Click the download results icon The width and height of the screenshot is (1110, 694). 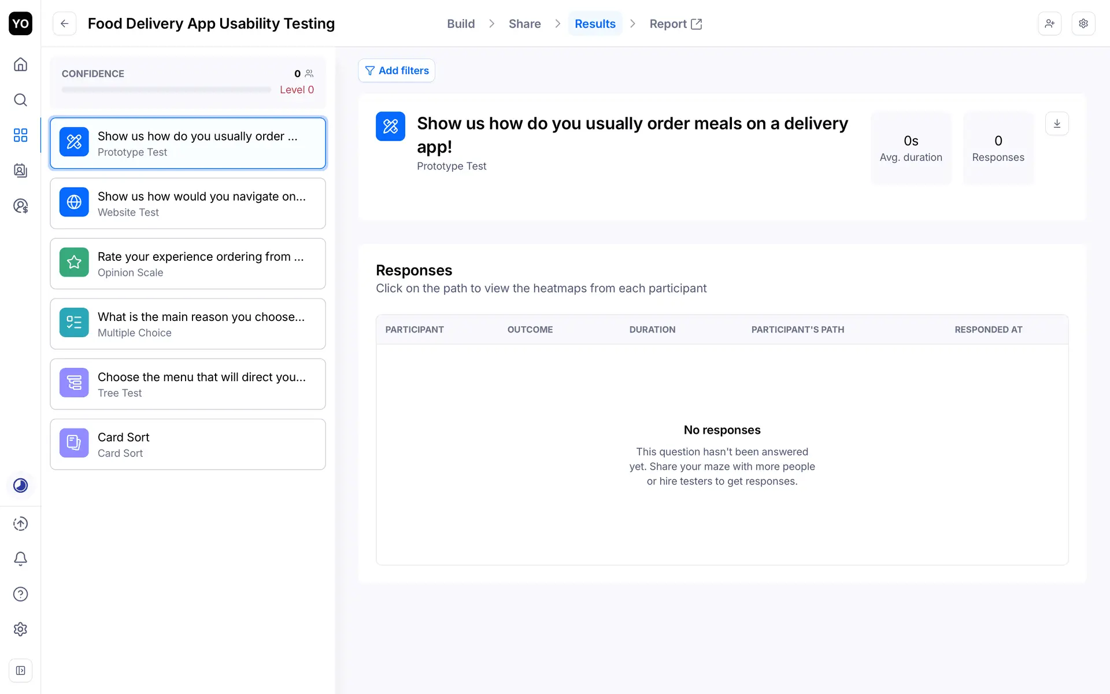[1057, 124]
